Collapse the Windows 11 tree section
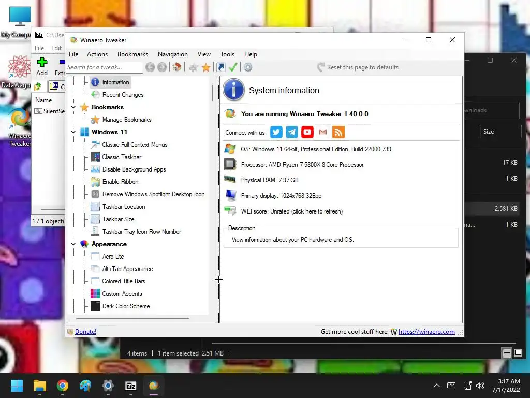The height and width of the screenshot is (398, 530). [73, 132]
